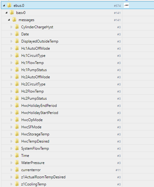The image size is (154, 187).
Task: Select the ebus.0 folder icon
Action: point(9,5)
